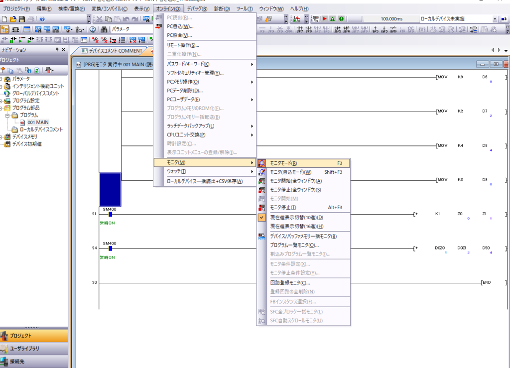The width and height of the screenshot is (510, 368).
Task: Click the blue Help question mark icon
Action: [42, 19]
